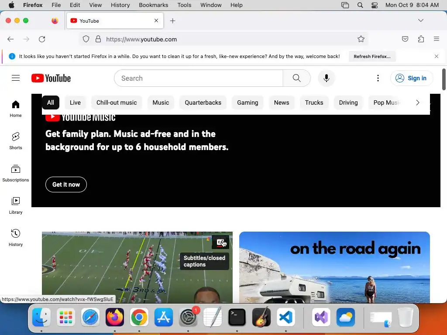Go to Home in sidebar

16,109
